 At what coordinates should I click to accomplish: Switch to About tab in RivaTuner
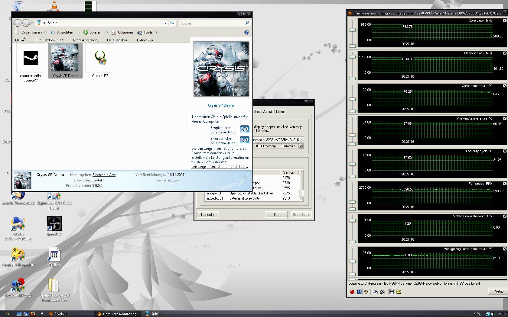[268, 112]
